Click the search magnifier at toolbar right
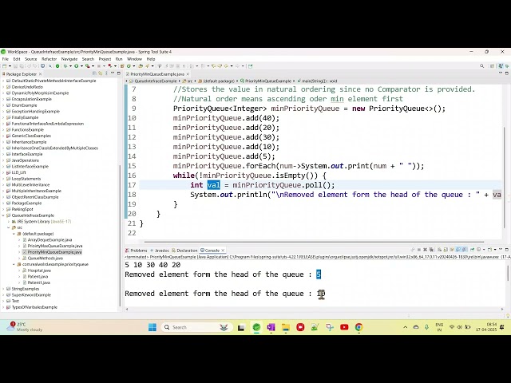 481,66
